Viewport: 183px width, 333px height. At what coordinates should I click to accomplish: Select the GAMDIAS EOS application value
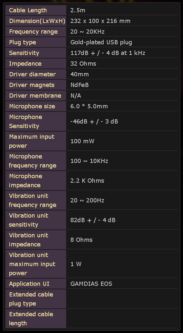[x=91, y=284]
